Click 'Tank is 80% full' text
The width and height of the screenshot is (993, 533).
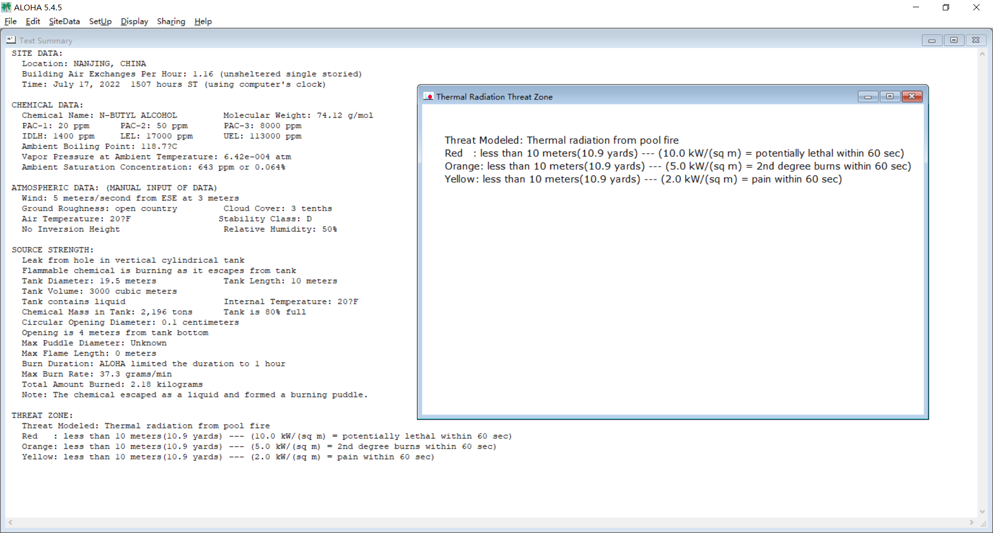[265, 312]
